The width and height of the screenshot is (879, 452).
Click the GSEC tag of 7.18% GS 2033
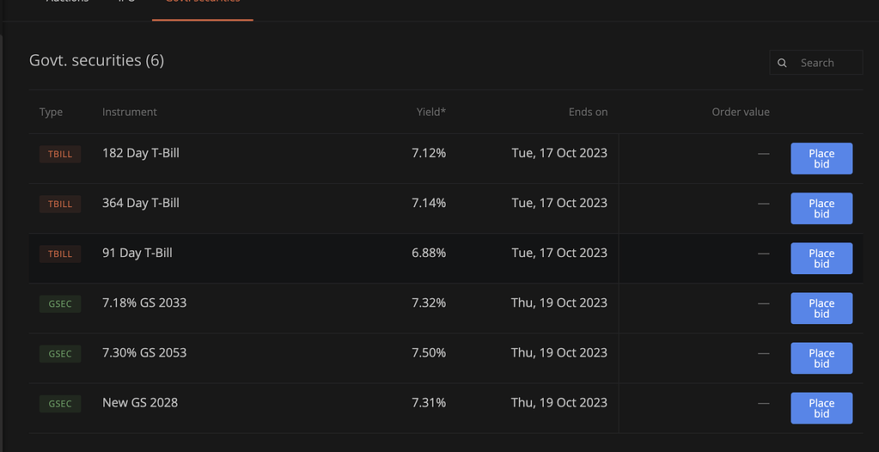[60, 304]
